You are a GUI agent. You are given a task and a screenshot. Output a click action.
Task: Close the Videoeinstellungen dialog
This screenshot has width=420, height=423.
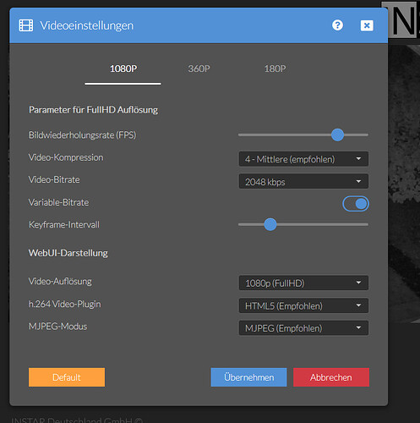(367, 25)
